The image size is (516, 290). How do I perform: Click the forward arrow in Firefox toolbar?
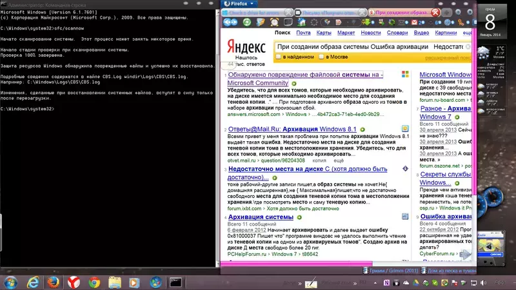click(x=234, y=22)
